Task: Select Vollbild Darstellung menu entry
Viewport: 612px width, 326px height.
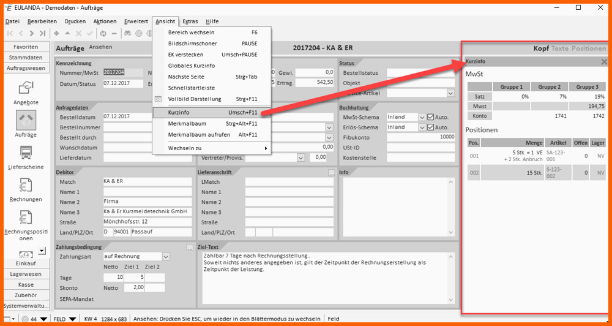Action: pos(212,99)
